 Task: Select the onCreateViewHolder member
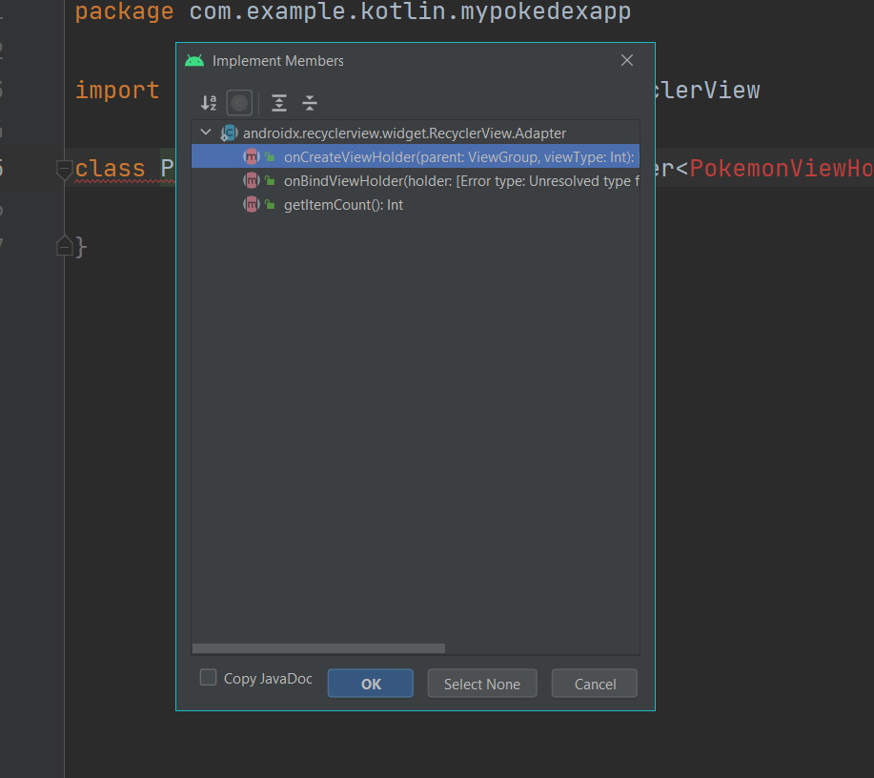[458, 157]
